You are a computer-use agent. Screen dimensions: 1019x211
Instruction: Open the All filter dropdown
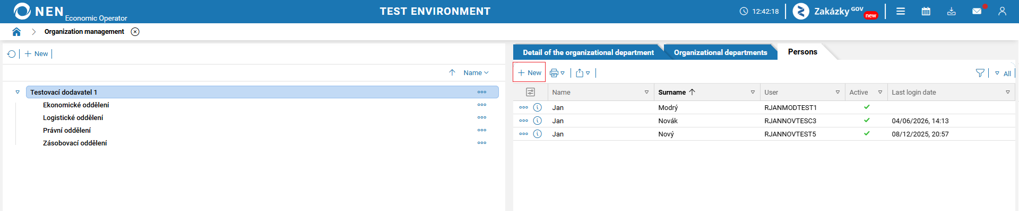point(1003,74)
